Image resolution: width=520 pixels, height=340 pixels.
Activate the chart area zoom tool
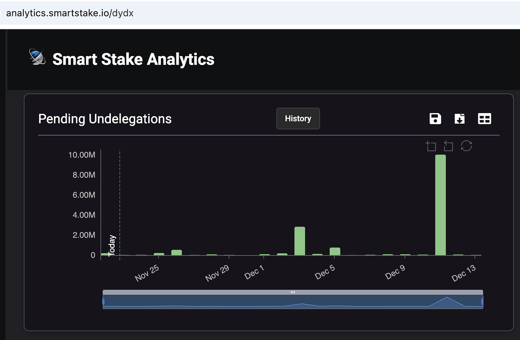coord(431,146)
